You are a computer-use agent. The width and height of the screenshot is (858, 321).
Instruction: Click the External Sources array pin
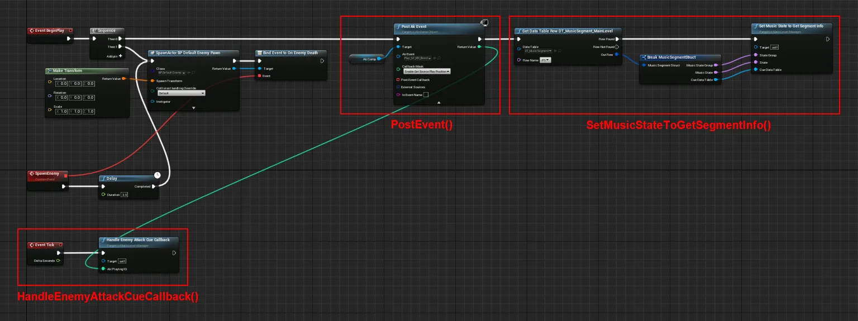coord(398,87)
